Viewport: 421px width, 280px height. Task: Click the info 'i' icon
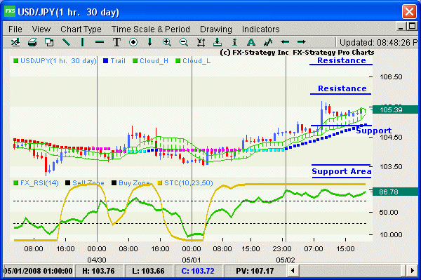[x=234, y=42]
